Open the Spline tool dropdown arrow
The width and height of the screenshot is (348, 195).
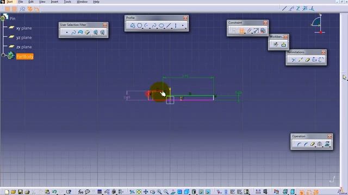click(x=157, y=28)
